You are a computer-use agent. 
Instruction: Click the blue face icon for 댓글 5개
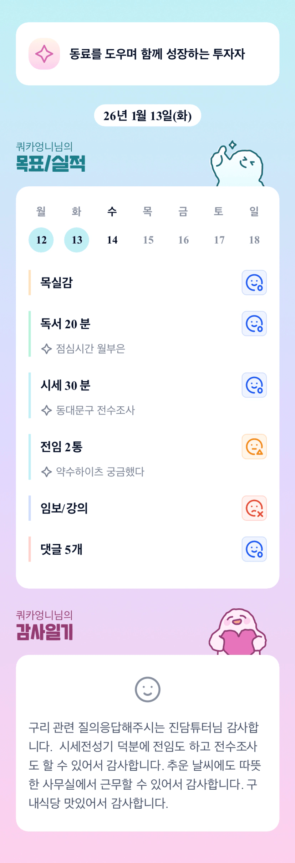[x=254, y=549]
